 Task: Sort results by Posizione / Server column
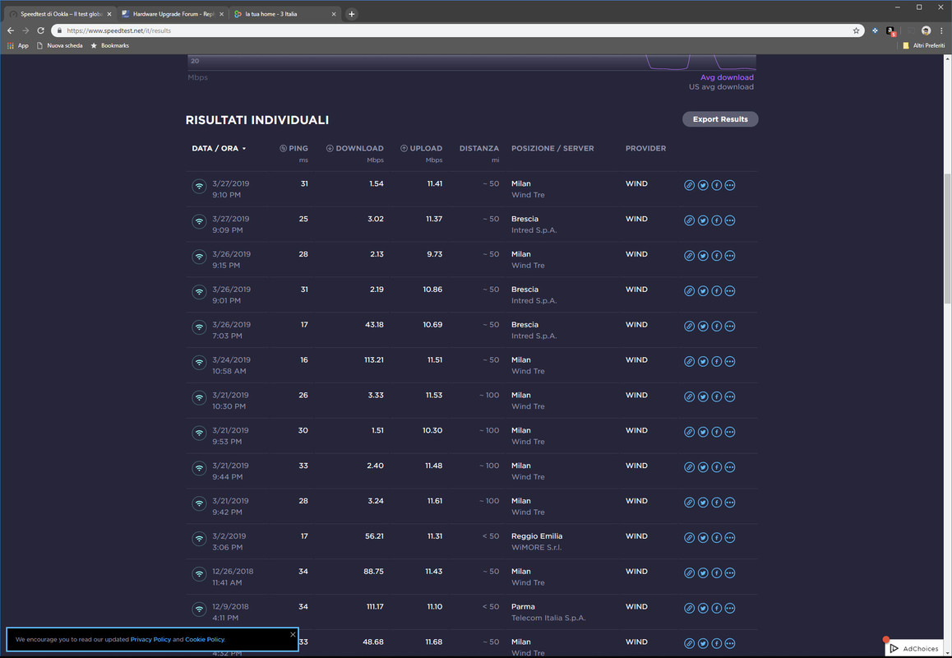552,148
